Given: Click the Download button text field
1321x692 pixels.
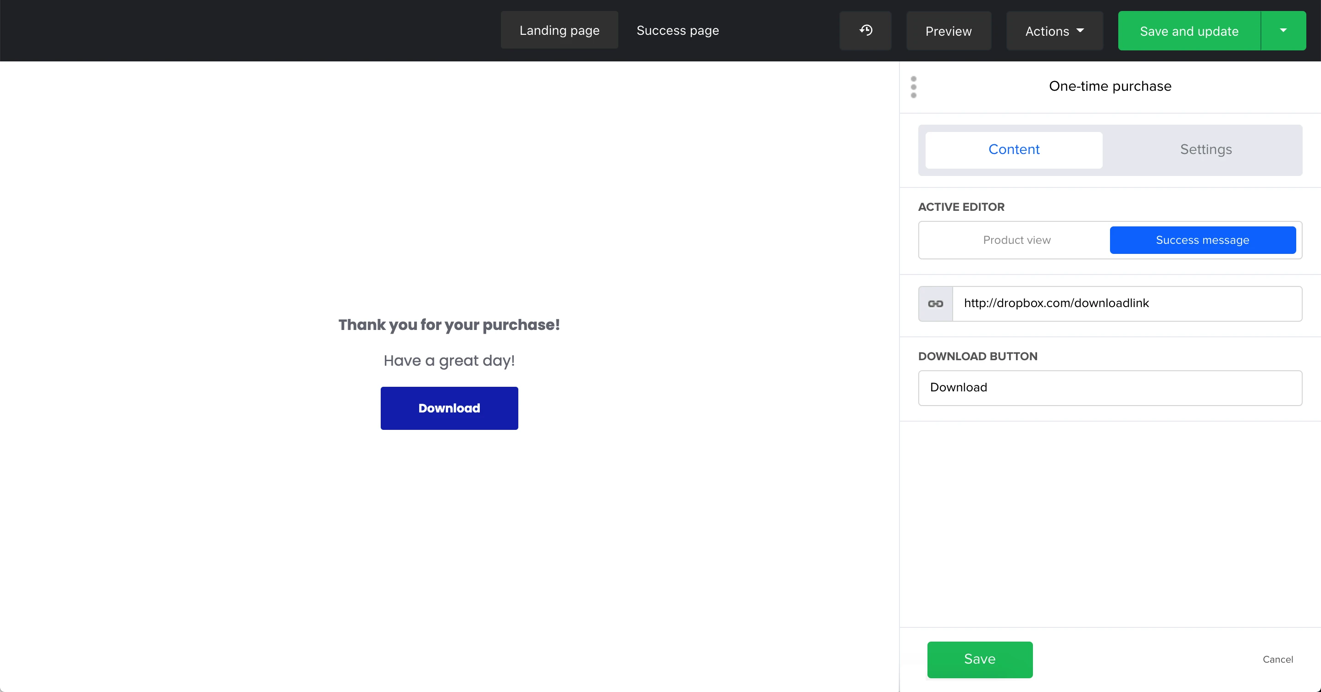Looking at the screenshot, I should click(1110, 388).
